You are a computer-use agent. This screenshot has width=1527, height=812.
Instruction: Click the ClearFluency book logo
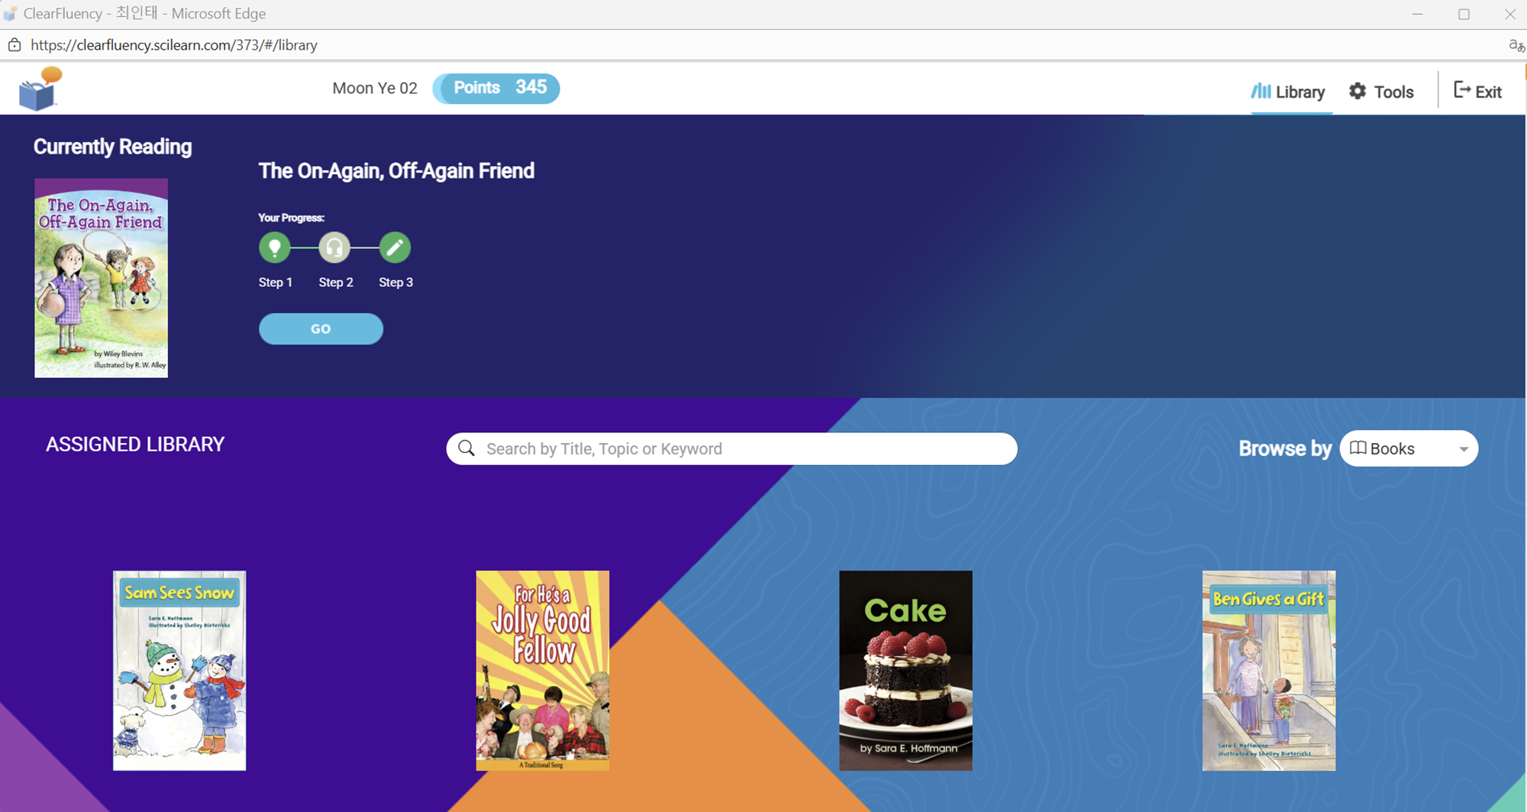[40, 89]
